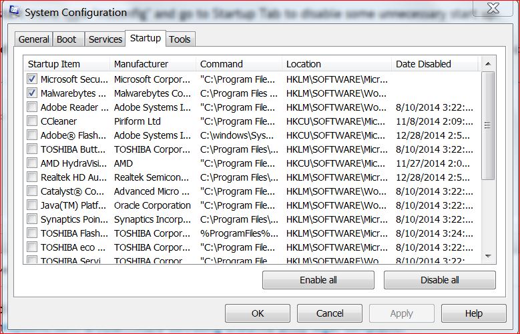Click the Enable all button
This screenshot has height=334, width=520.
pyautogui.click(x=318, y=280)
